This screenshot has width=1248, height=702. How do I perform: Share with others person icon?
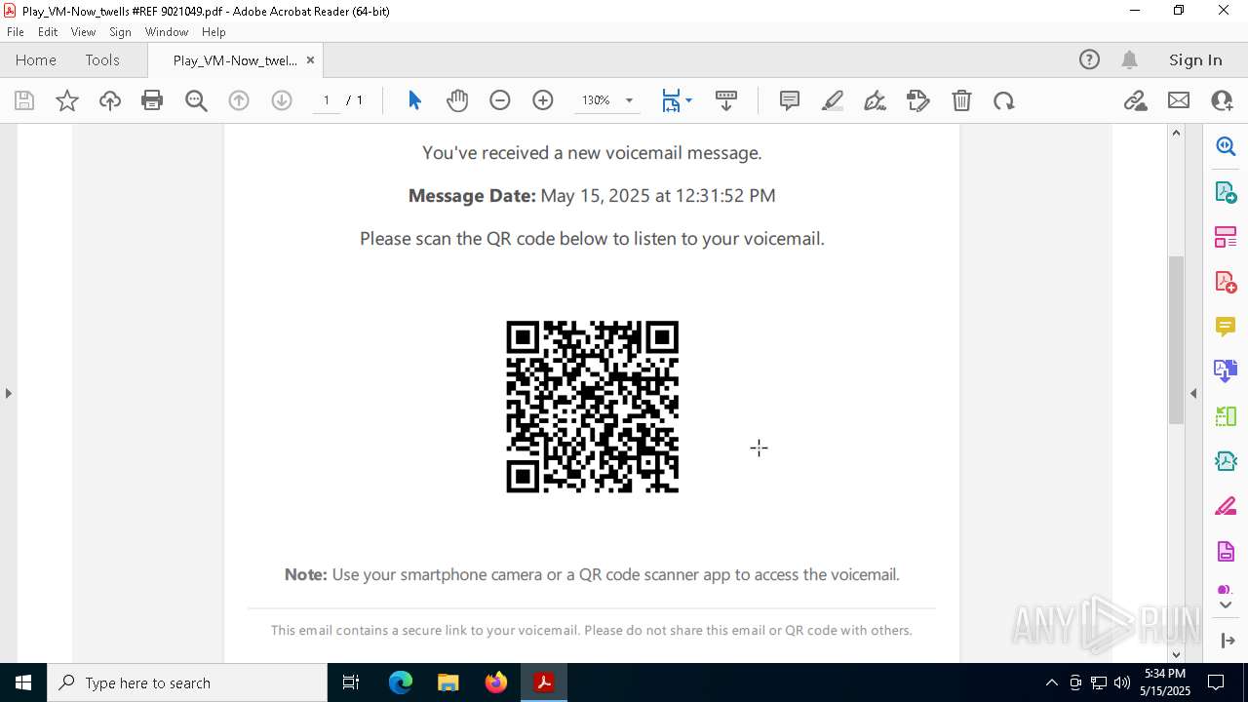point(1222,100)
